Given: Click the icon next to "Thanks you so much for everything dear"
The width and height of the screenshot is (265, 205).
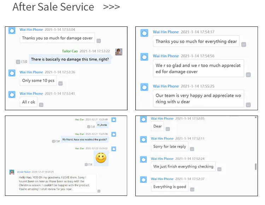Looking at the screenshot, I should pos(244,44).
